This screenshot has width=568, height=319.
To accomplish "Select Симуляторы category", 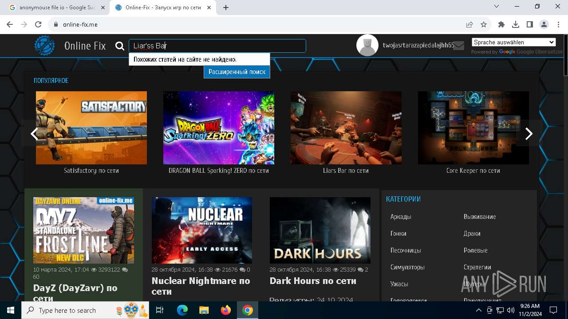I will [407, 267].
